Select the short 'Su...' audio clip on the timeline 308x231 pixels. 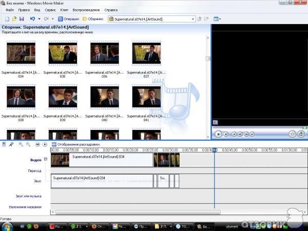(163, 181)
